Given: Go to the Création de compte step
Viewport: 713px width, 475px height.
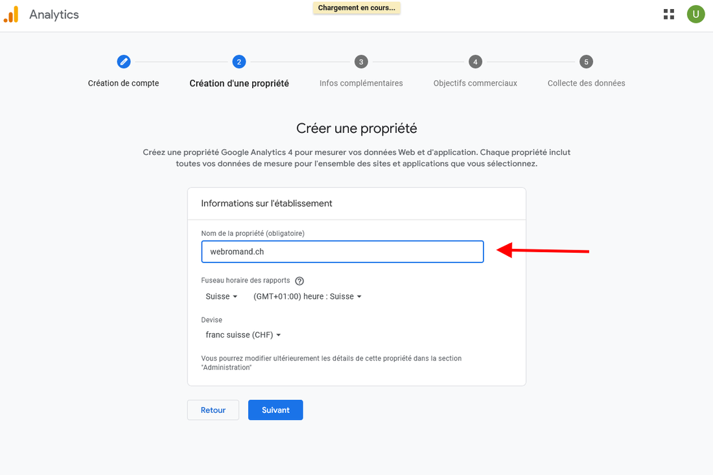Looking at the screenshot, I should (123, 83).
